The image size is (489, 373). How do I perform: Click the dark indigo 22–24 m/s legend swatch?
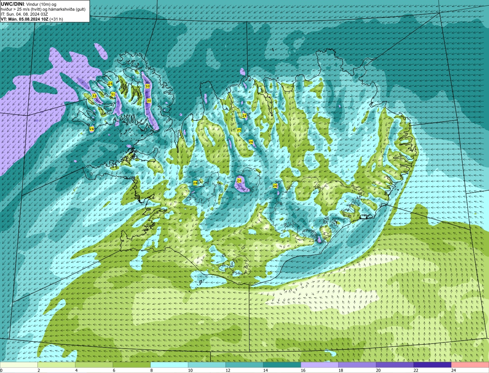433,365
